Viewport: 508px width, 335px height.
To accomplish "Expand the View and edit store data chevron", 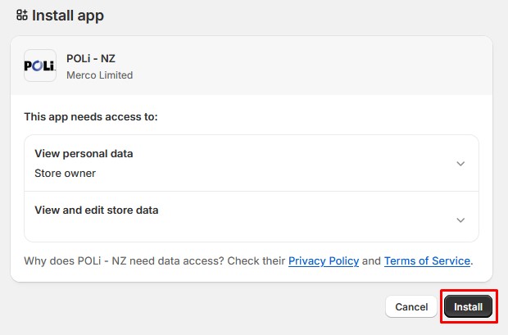I will point(460,220).
